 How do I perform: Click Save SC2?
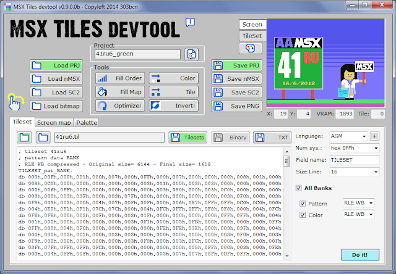click(236, 93)
